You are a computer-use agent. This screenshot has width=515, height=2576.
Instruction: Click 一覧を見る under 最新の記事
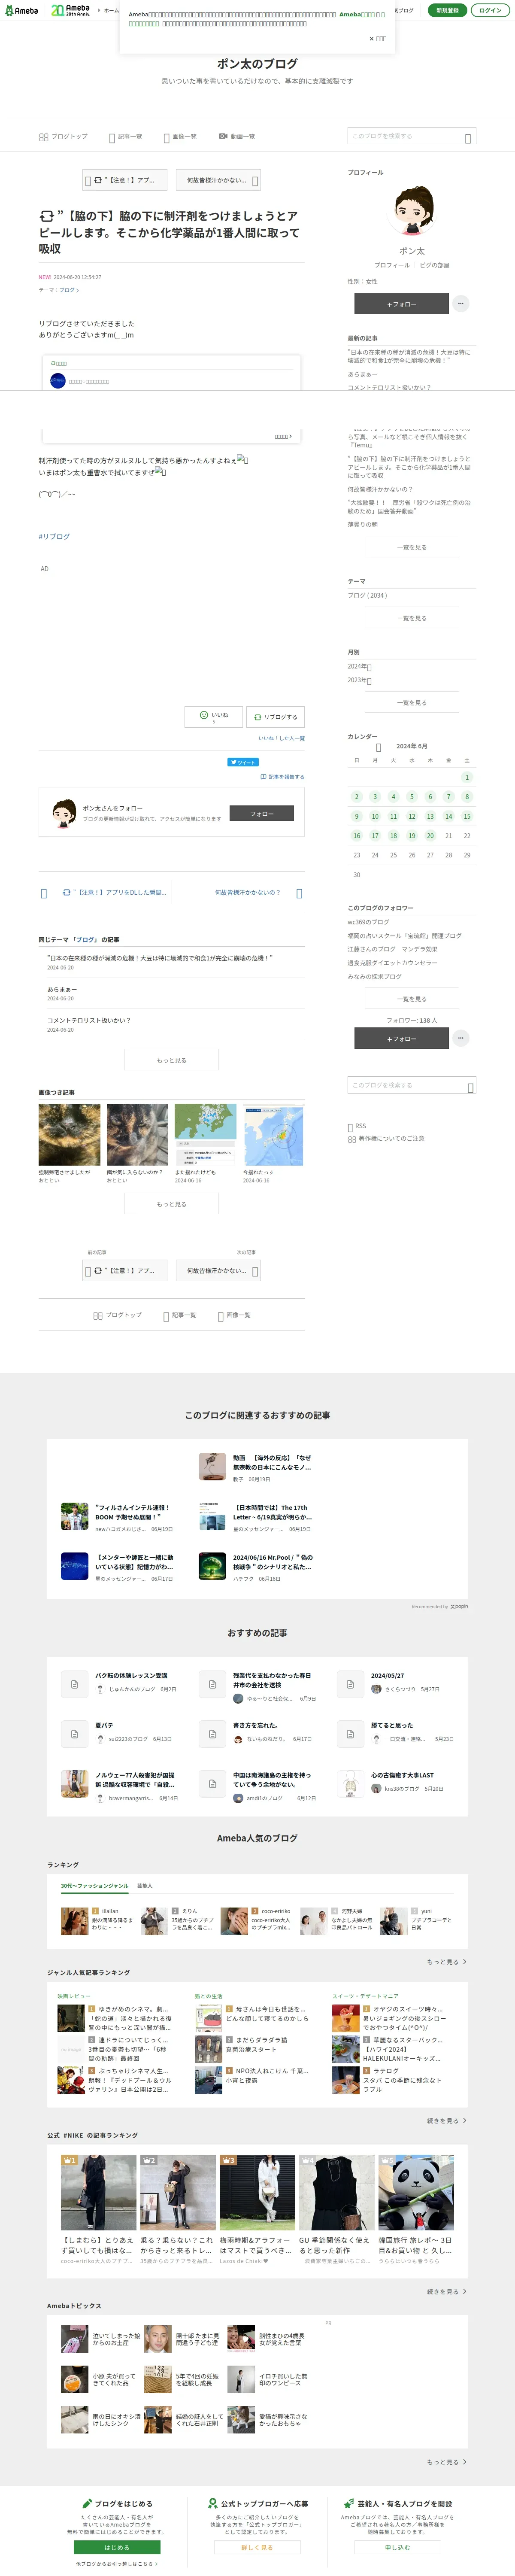pyautogui.click(x=411, y=547)
